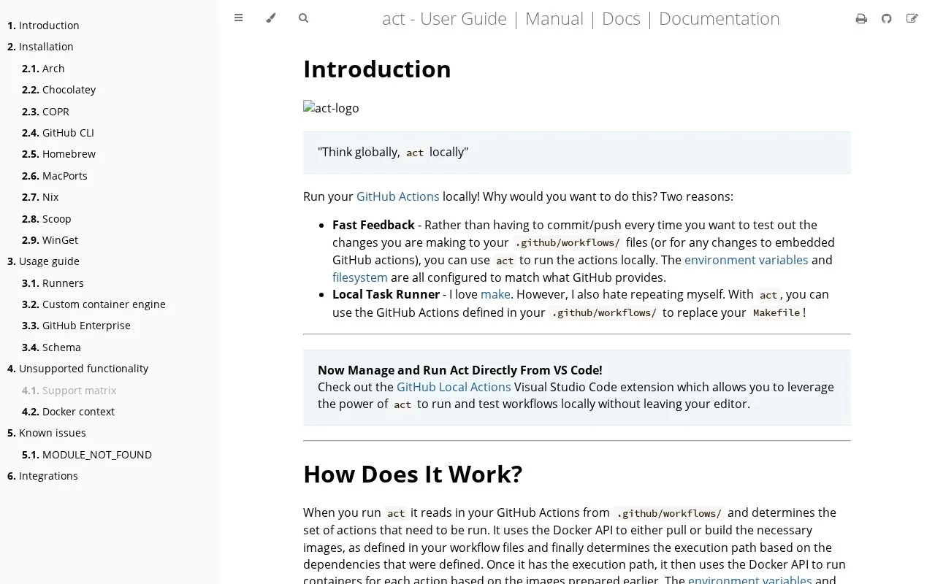
Task: Click the page title in header
Action: [x=581, y=18]
